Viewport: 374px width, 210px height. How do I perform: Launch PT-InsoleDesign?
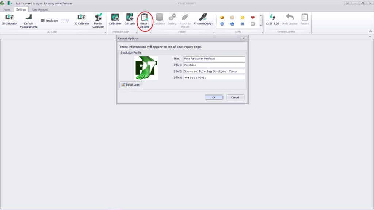(203, 20)
